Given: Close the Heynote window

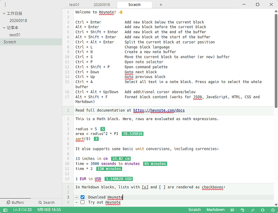Looking at the screenshot, I should 271,4.
